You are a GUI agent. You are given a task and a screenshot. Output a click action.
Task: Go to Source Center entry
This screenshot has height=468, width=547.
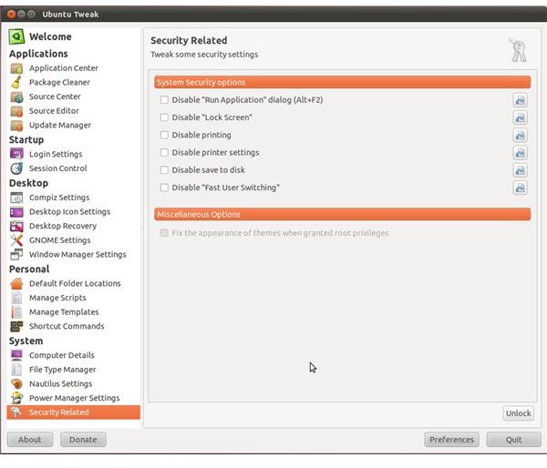55,97
